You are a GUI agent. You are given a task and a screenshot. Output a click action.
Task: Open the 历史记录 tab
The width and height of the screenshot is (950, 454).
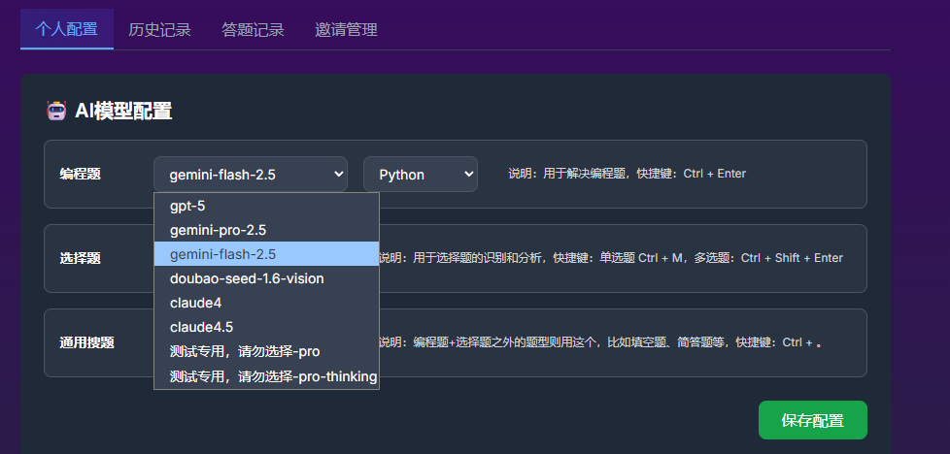[x=160, y=29]
